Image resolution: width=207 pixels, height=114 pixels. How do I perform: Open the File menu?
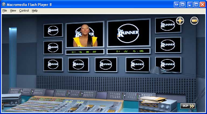coord(5,10)
